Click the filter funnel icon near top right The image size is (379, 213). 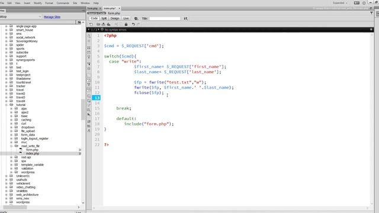click(371, 13)
